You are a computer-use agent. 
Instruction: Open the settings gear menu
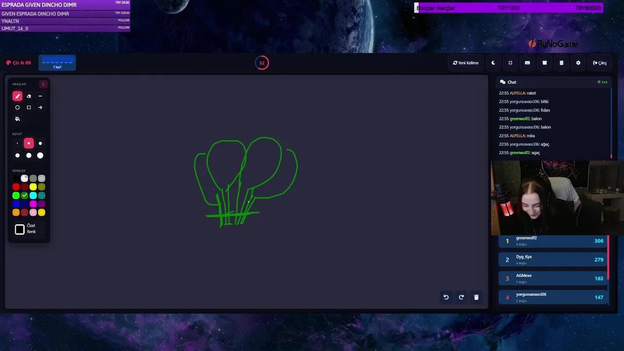(x=578, y=63)
